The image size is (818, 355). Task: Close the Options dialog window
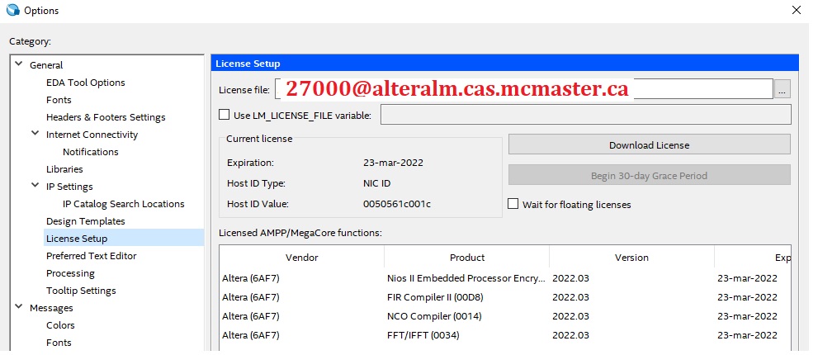click(x=796, y=11)
